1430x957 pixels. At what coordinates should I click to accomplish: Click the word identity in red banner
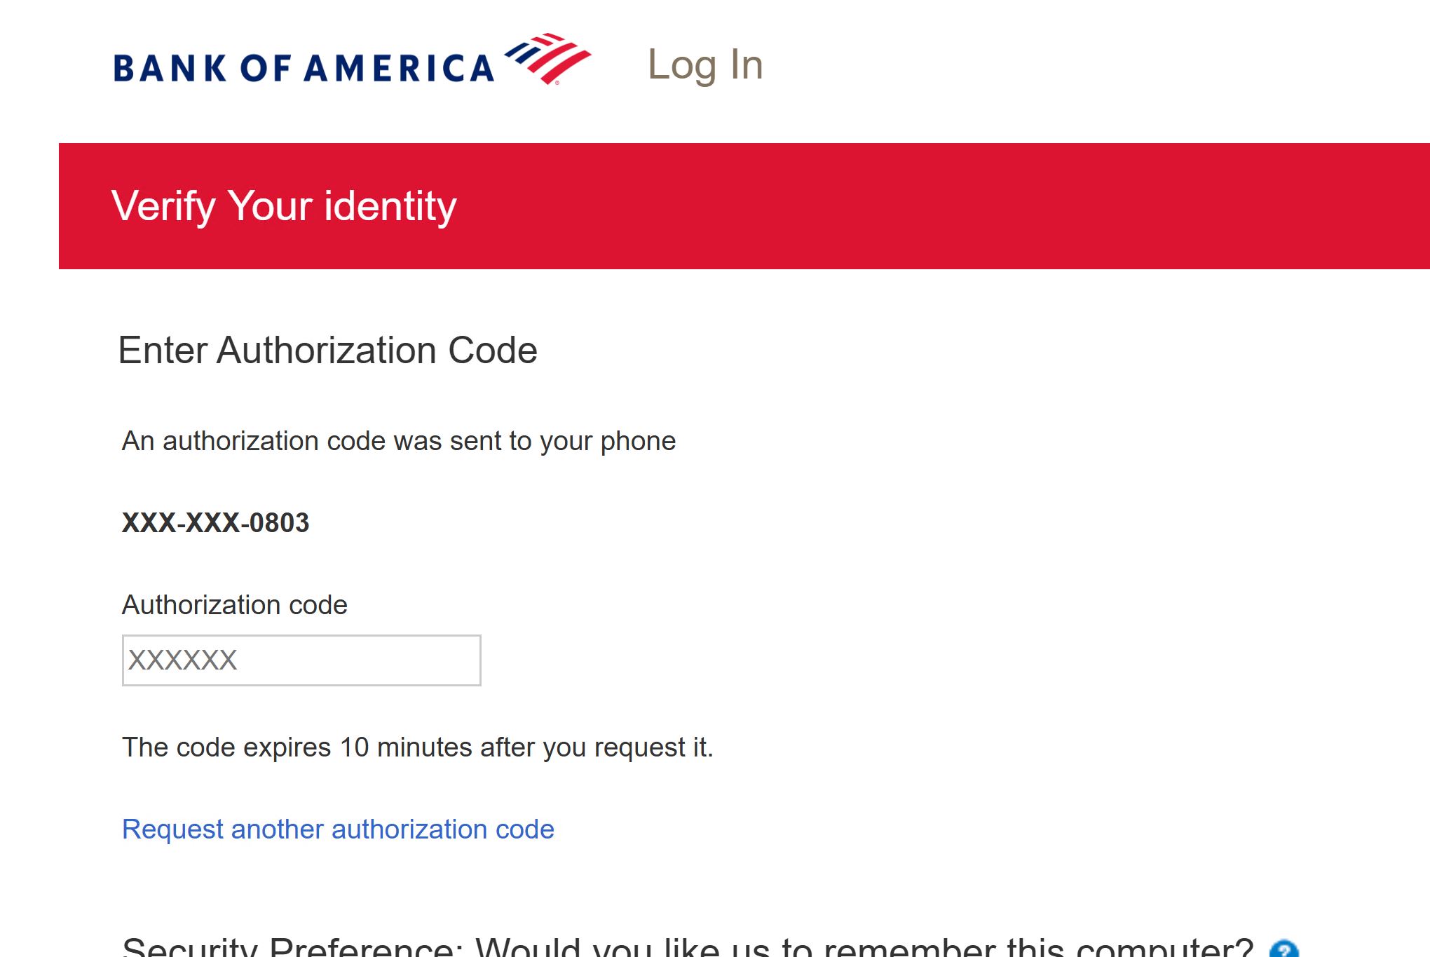point(390,206)
